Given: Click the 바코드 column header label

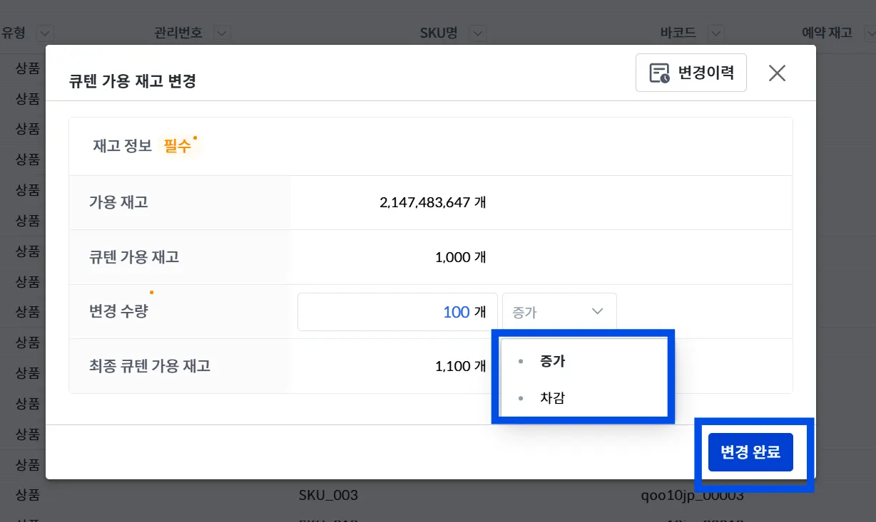Looking at the screenshot, I should click(678, 33).
